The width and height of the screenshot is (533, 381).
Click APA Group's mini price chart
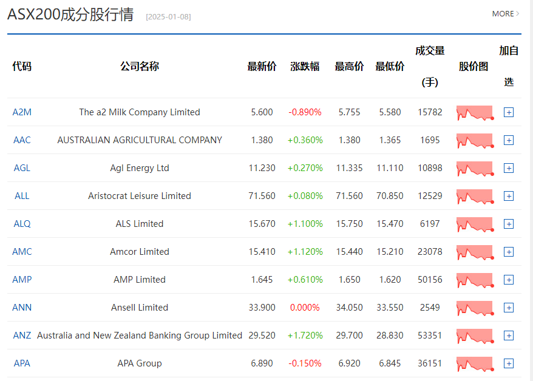(x=474, y=363)
